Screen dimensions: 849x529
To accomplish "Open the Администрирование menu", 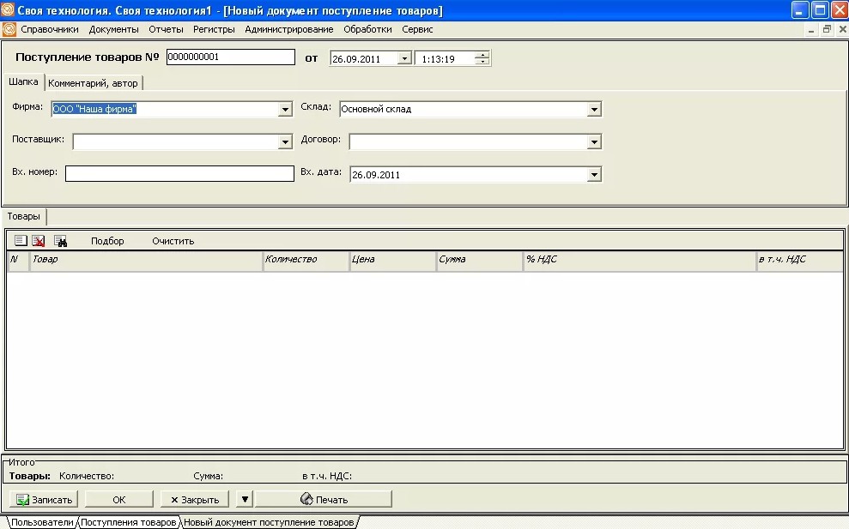I will (x=288, y=29).
